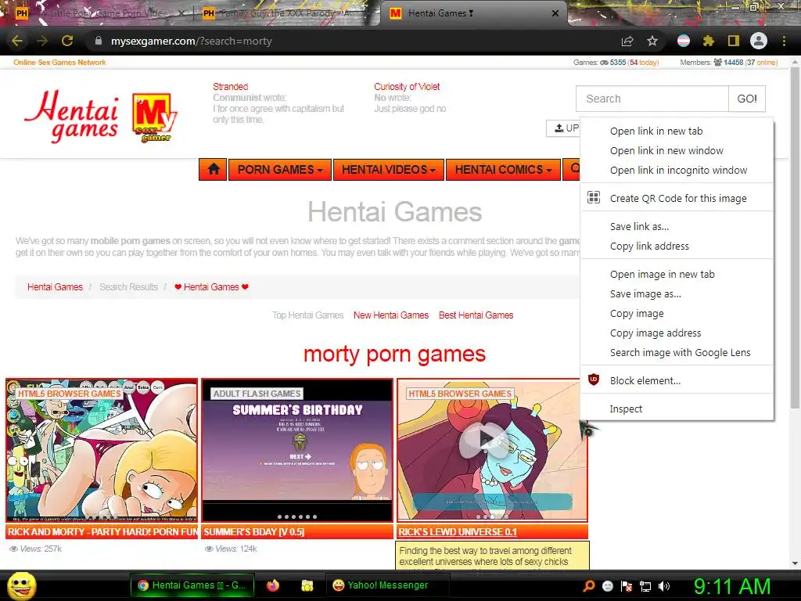Open the folder icon on the taskbar
Screen dimensions: 801x601
(307, 585)
